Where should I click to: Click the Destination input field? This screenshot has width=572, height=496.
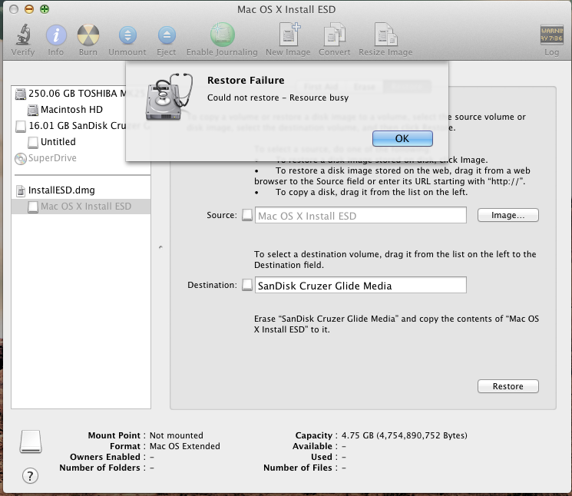pyautogui.click(x=360, y=285)
